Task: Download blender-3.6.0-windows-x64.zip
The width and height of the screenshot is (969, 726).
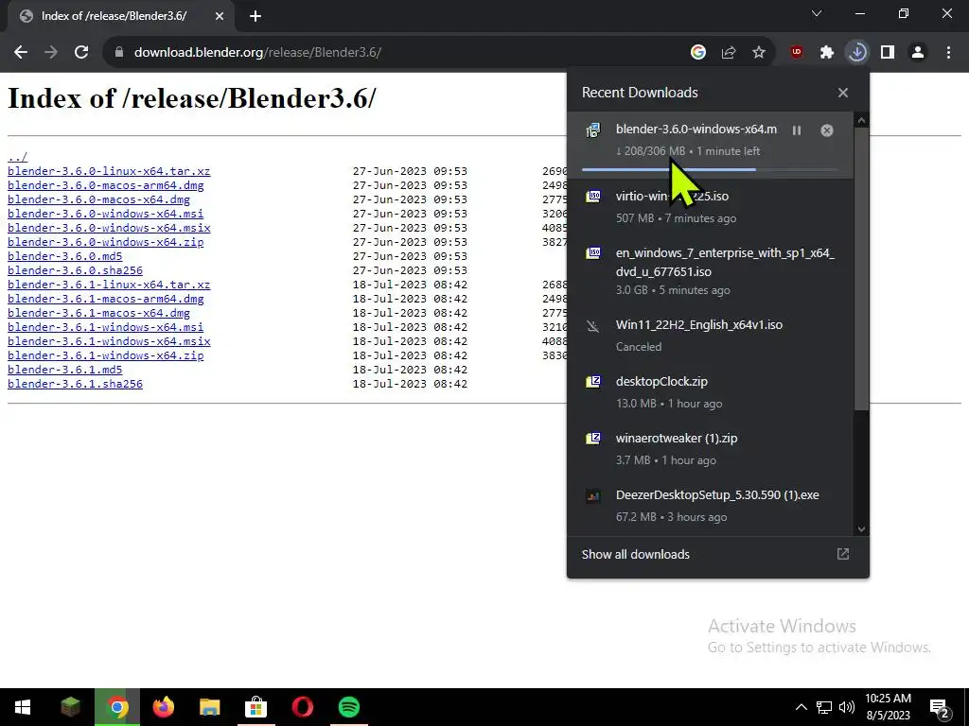Action: tap(106, 242)
